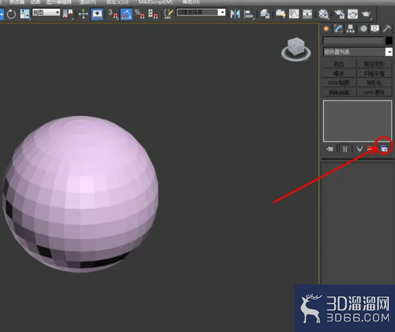Open the Curve Editor icon

(294, 14)
